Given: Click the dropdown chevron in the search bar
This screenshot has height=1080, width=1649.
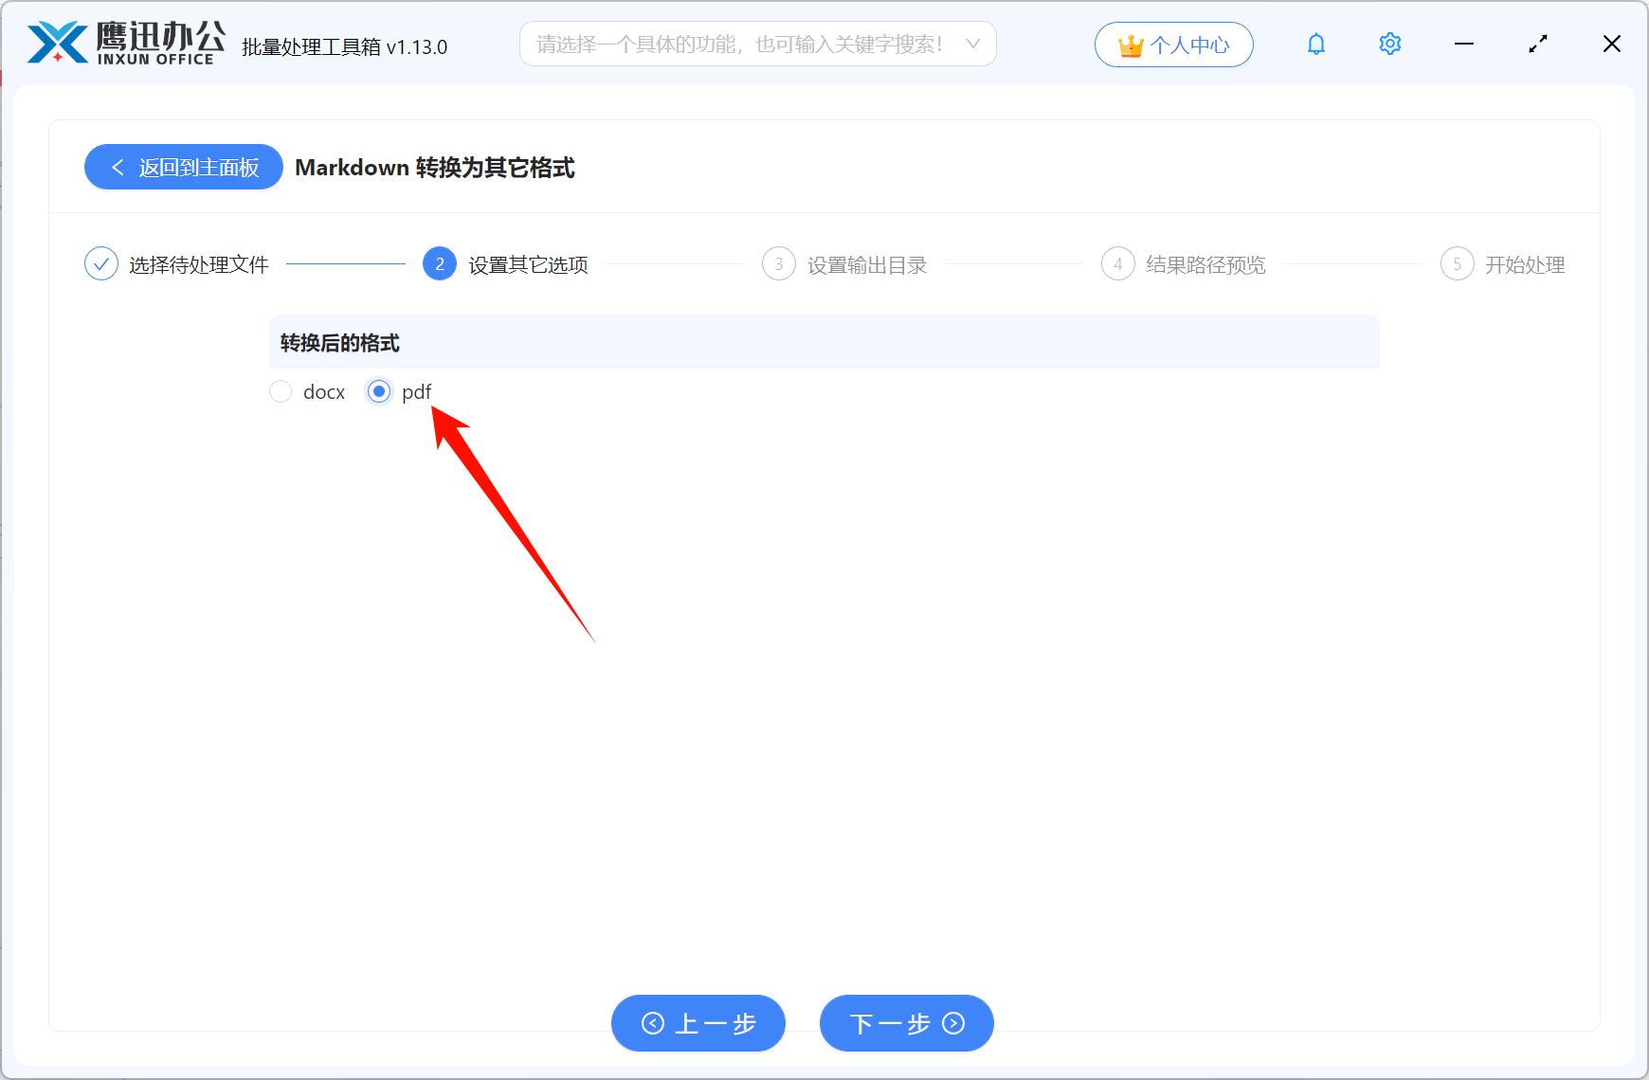Looking at the screenshot, I should pyautogui.click(x=973, y=44).
